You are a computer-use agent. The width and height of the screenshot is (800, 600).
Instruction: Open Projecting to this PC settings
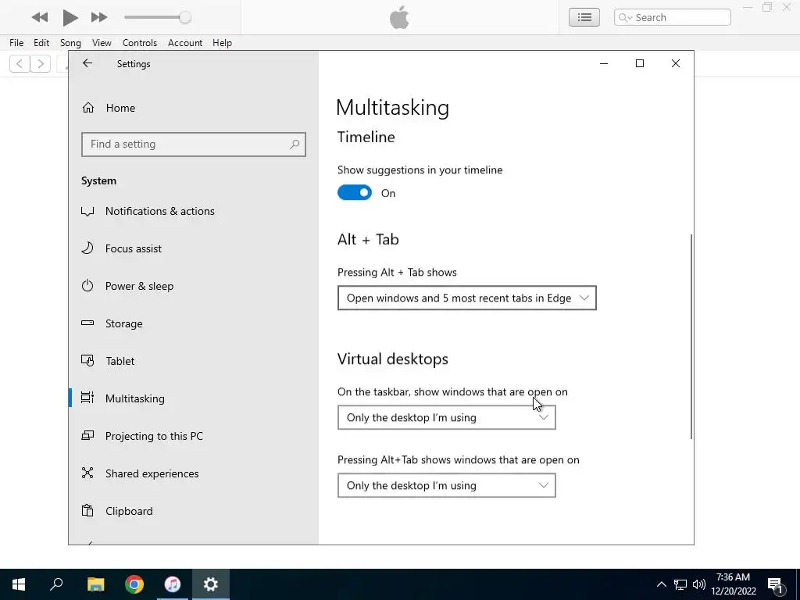[x=194, y=436]
